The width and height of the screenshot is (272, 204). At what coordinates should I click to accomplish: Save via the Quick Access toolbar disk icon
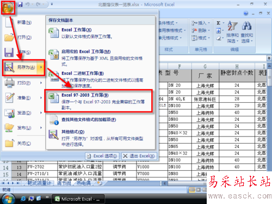pyautogui.click(x=20, y=4)
